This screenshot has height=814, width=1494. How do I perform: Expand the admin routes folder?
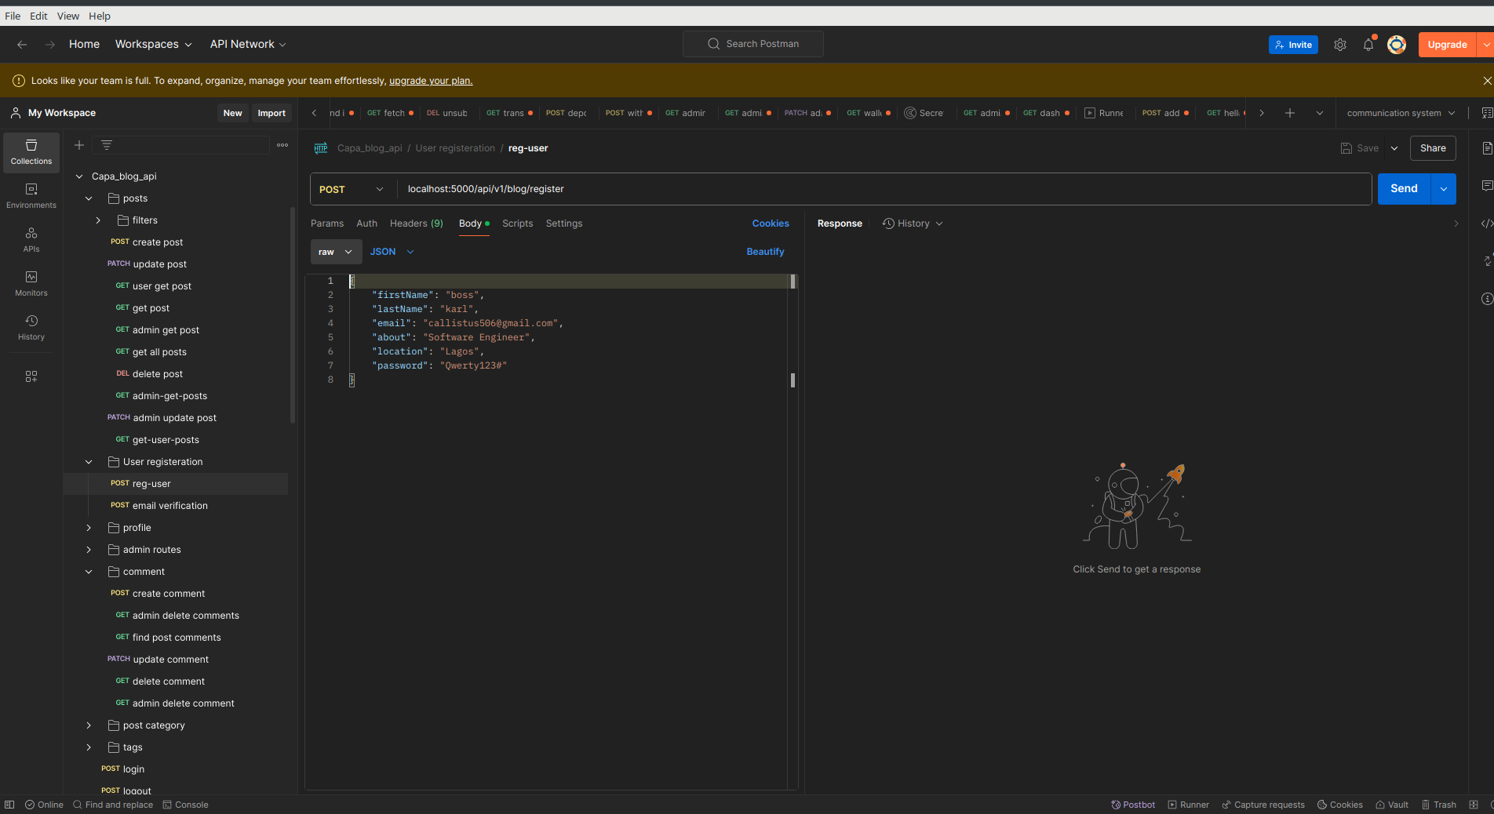pyautogui.click(x=89, y=550)
